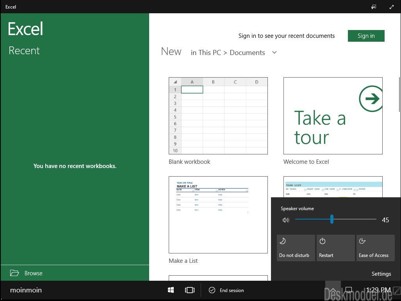Open Settings from the quick panel

point(381,274)
